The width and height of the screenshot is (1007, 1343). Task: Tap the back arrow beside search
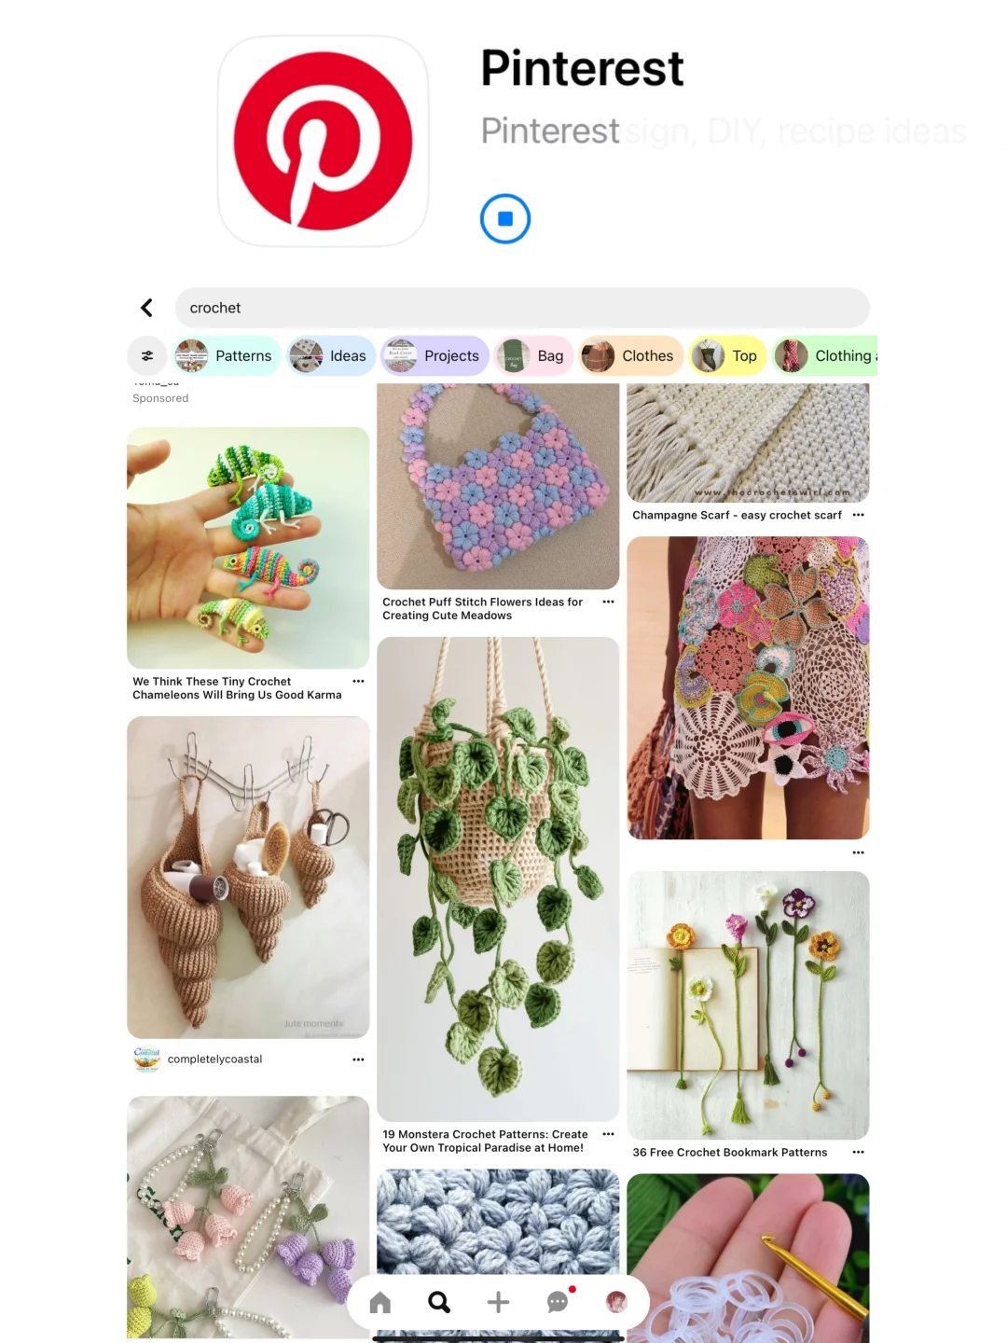coord(146,308)
